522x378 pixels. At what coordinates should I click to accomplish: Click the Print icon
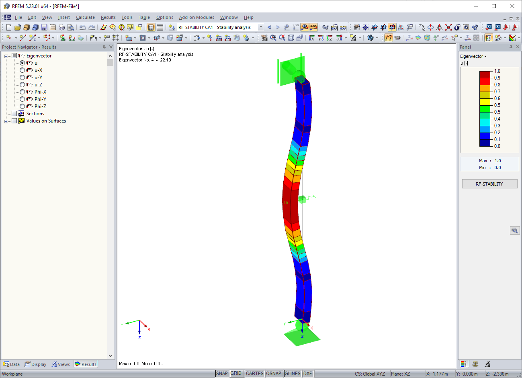(62, 27)
